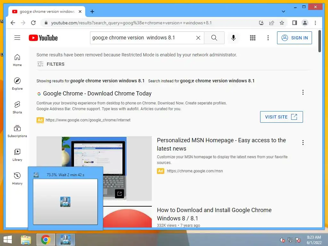Open options for MSN Homepage ad

(x=303, y=143)
